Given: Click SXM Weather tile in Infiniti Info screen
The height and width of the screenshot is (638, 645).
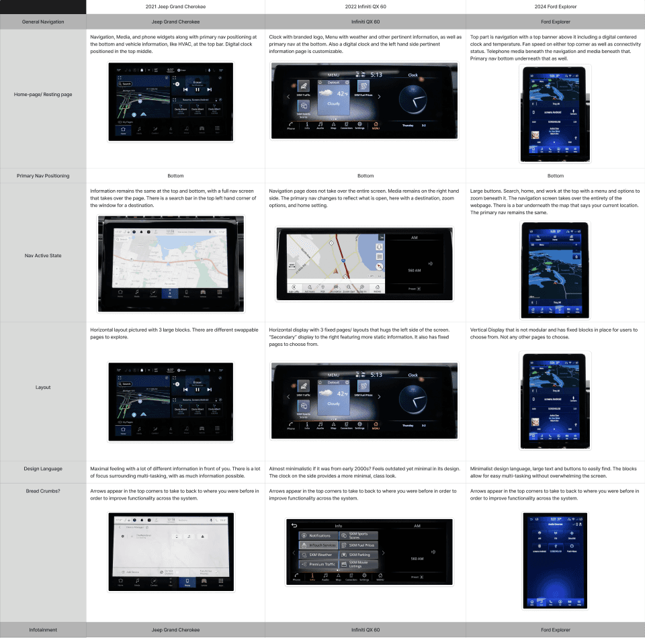Looking at the screenshot, I should click(x=318, y=555).
